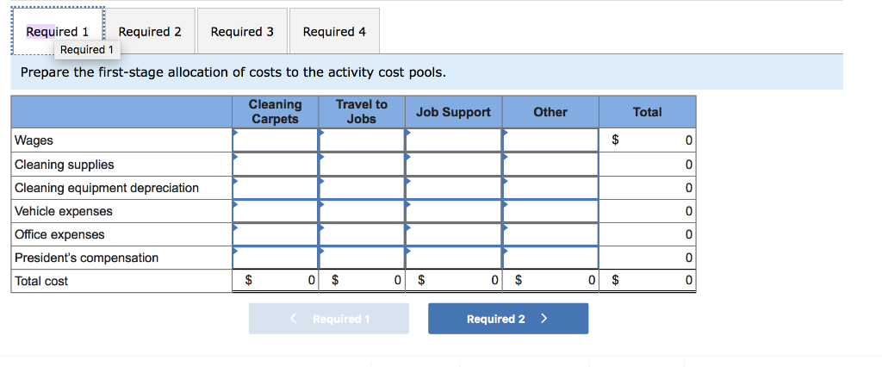This screenshot has height=367, width=882.
Task: Select Wages cell under Job Support
Action: tap(453, 140)
